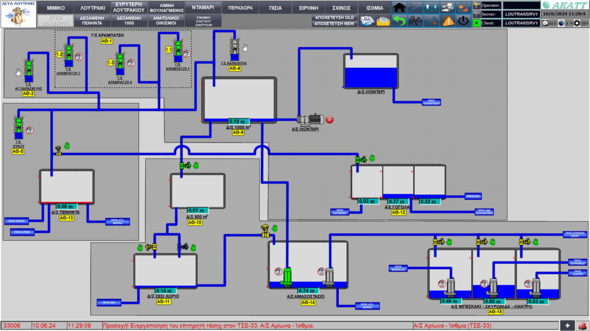Open the network topology icon
590x331 pixels.
(415, 21)
